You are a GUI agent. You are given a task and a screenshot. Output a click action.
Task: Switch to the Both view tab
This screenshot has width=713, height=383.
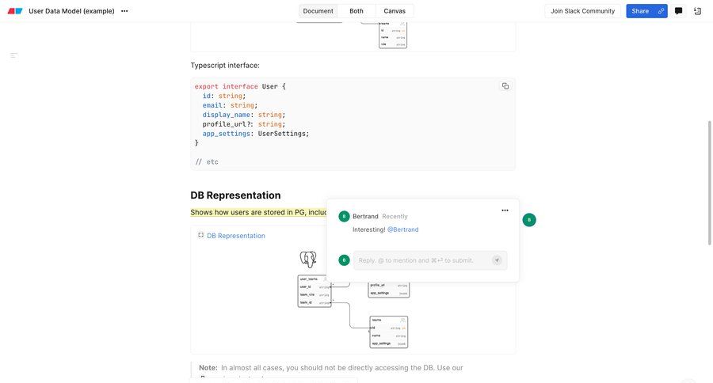point(356,11)
